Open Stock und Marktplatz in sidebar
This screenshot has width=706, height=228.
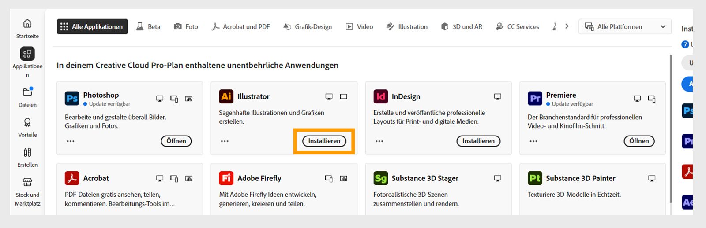(27, 191)
